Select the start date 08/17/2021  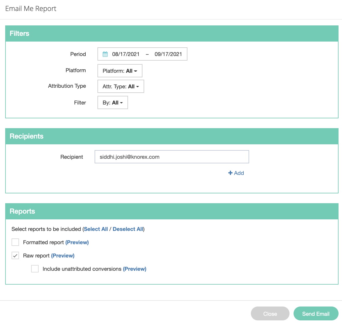(x=126, y=54)
